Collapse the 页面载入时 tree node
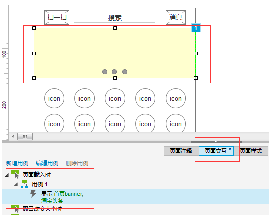The height and width of the screenshot is (215, 276). (x=7, y=175)
